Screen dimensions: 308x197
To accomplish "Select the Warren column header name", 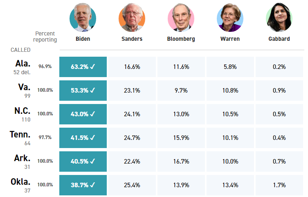I will tap(230, 39).
